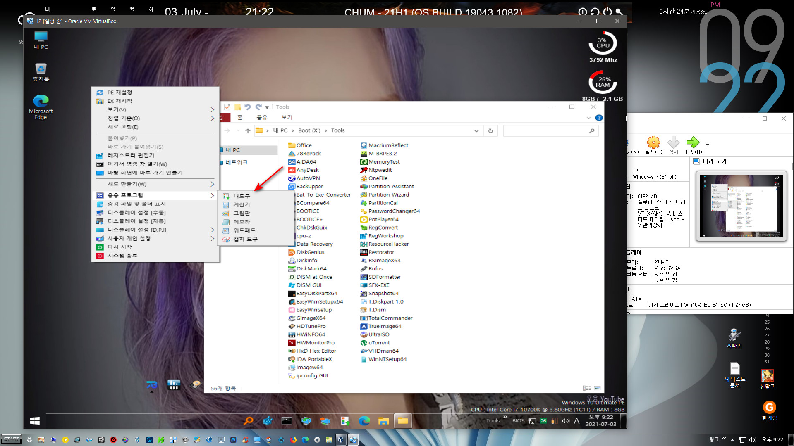The width and height of the screenshot is (794, 446).
Task: Open the 내 PC desktop icon
Action: point(41,40)
